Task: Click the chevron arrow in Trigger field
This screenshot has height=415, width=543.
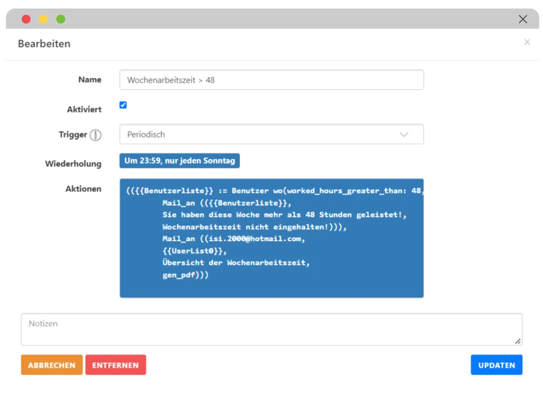Action: click(x=404, y=135)
